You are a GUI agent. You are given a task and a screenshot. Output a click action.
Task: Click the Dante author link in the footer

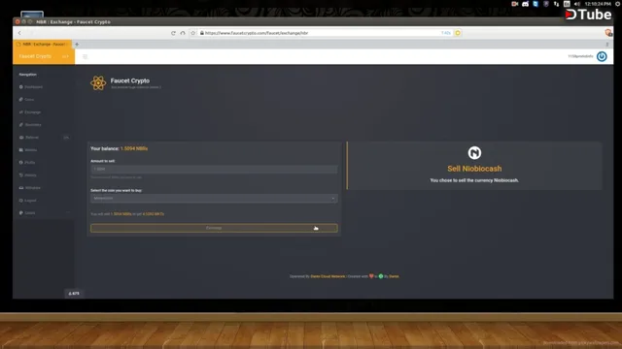coord(394,276)
